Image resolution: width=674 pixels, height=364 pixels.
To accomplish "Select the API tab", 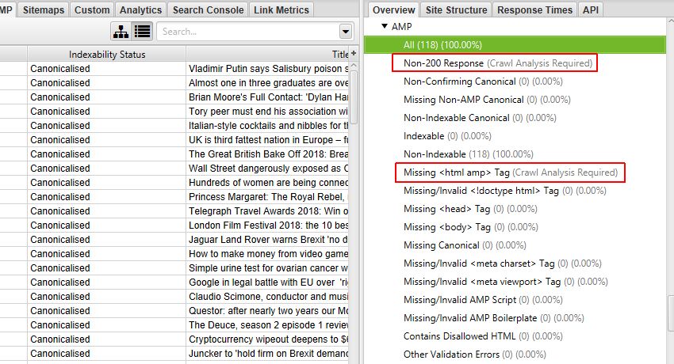I will 591,9.
